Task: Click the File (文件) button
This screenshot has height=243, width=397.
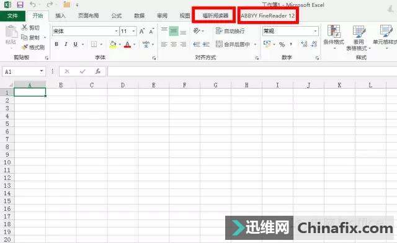Action: tap(12, 16)
